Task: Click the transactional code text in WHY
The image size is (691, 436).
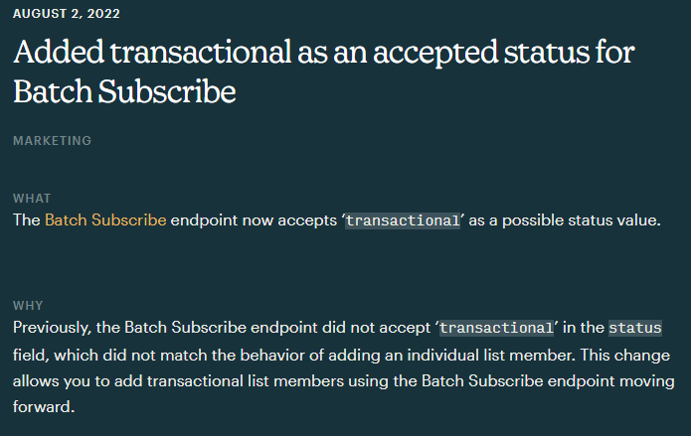Action: pyautogui.click(x=496, y=328)
